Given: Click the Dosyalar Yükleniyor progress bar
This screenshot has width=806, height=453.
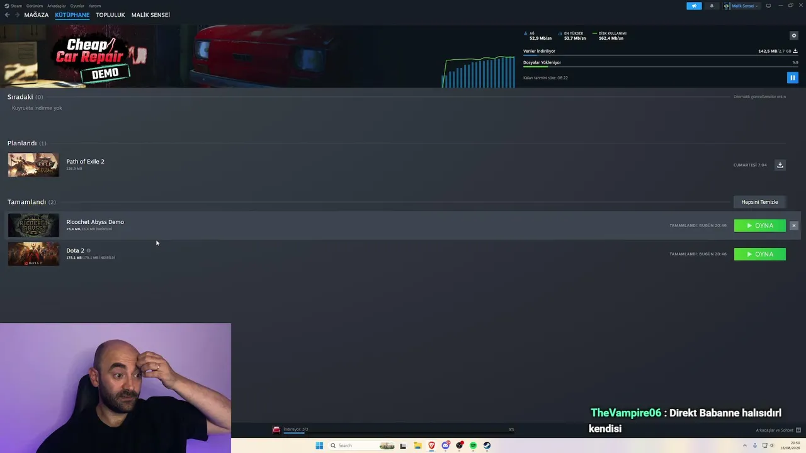Looking at the screenshot, I should click(x=661, y=67).
